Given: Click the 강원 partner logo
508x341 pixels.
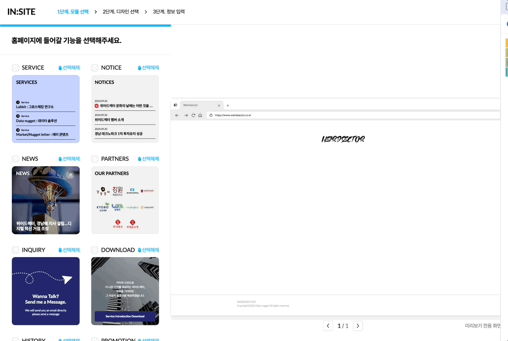Looking at the screenshot, I should point(118,191).
